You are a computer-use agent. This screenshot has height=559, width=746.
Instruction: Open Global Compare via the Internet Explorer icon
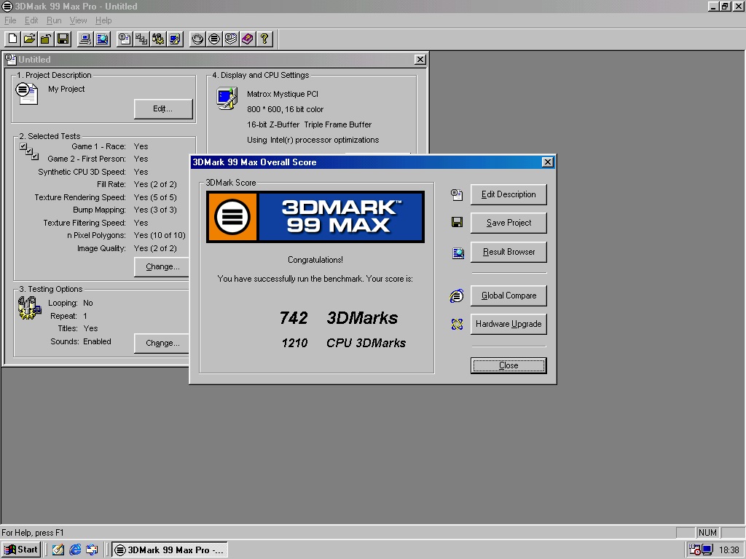(457, 296)
